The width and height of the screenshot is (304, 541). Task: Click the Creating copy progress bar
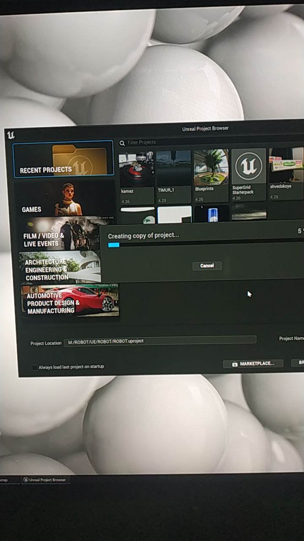[x=206, y=245]
